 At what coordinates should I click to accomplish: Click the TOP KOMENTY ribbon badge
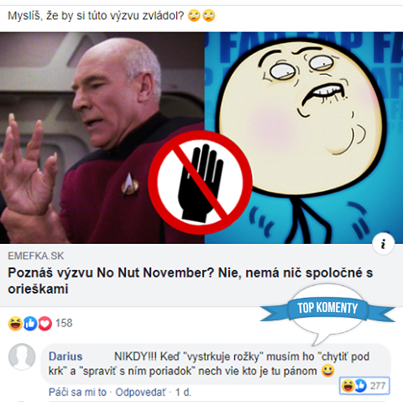(327, 308)
